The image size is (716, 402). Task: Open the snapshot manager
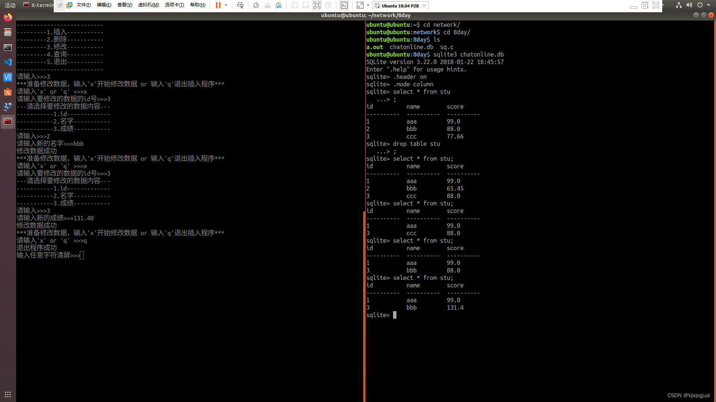tap(279, 5)
